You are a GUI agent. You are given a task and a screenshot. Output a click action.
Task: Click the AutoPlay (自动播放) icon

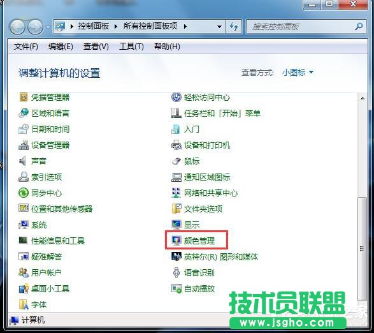176,288
